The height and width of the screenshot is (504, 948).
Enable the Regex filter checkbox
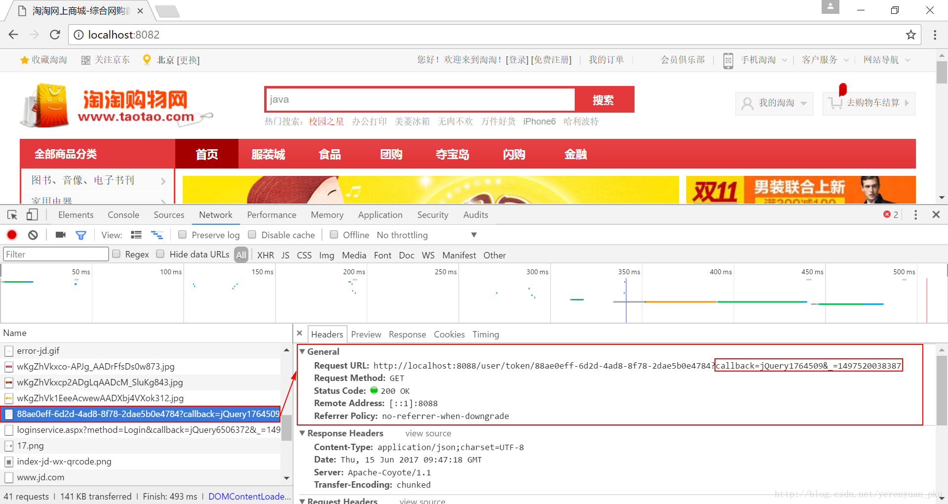(117, 254)
